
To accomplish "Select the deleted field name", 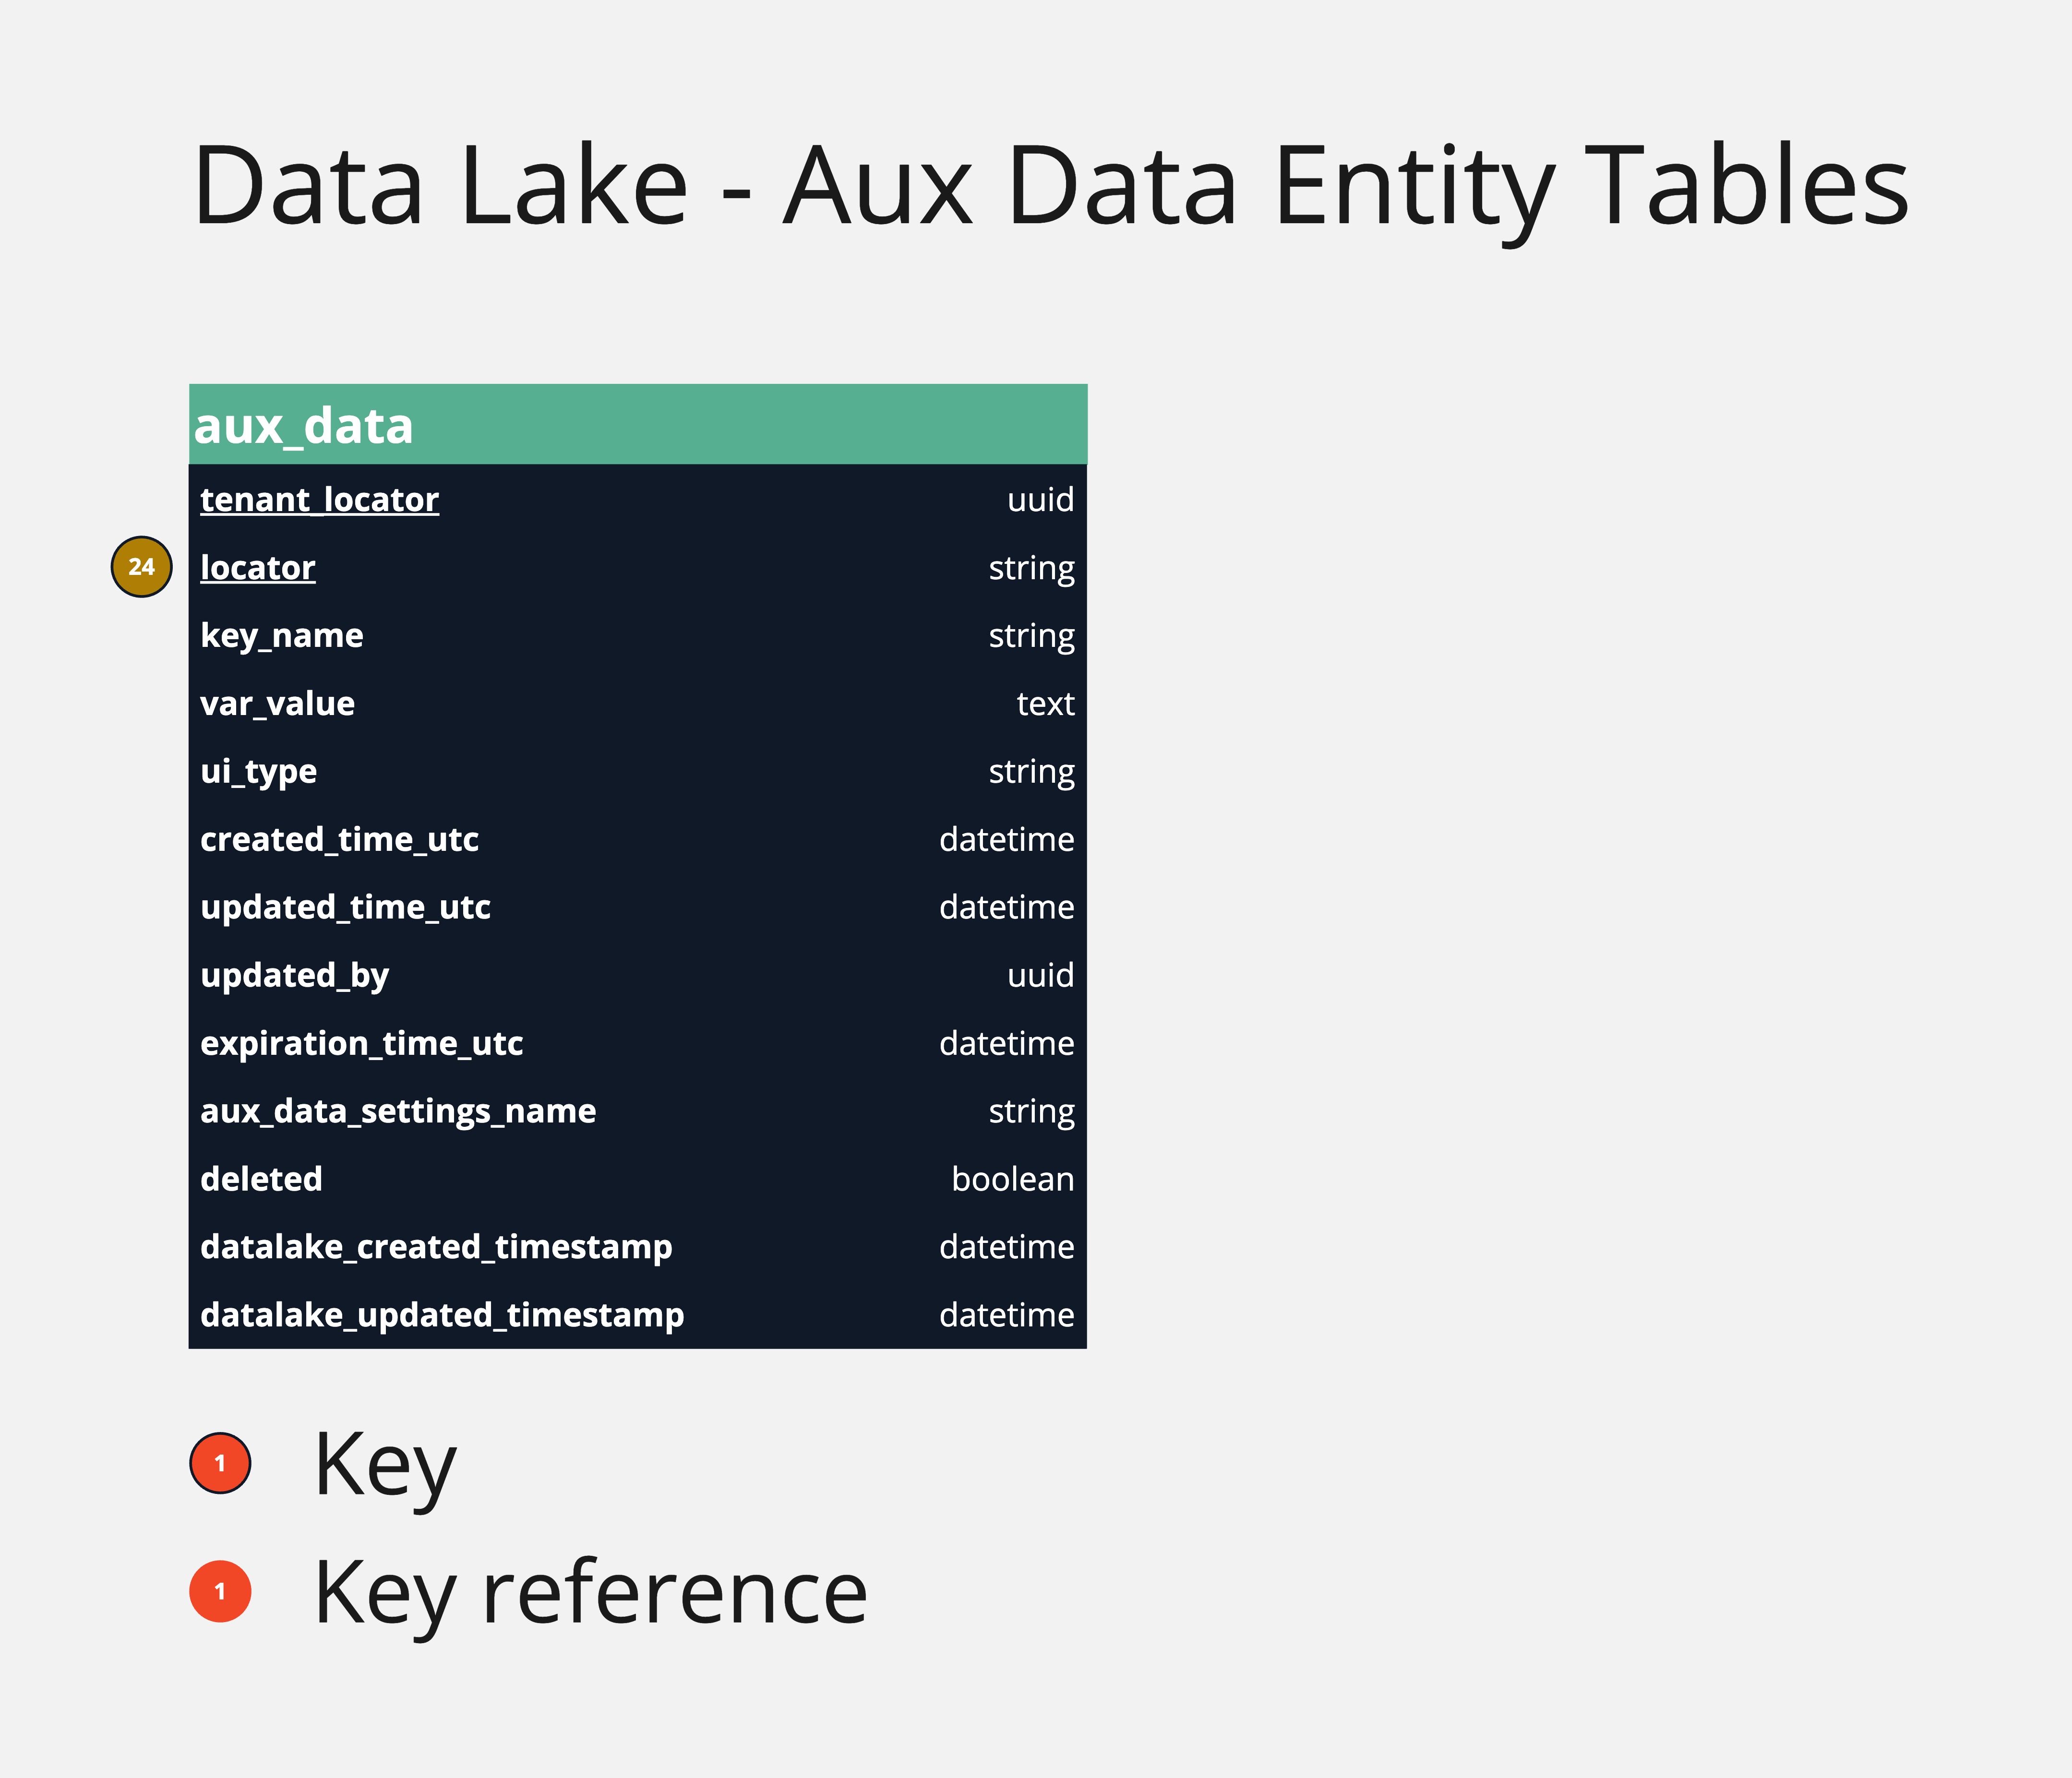I will 261,1179.
